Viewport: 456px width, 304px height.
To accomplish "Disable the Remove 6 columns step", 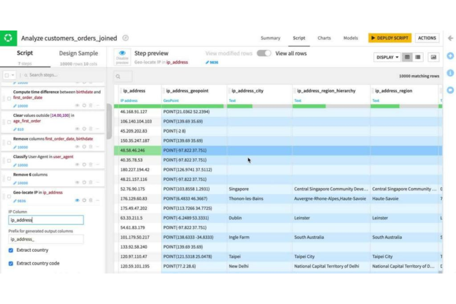I will click(x=84, y=182).
